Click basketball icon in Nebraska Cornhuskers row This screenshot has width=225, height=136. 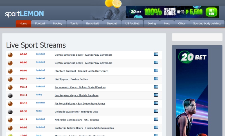pyautogui.click(x=10, y=120)
